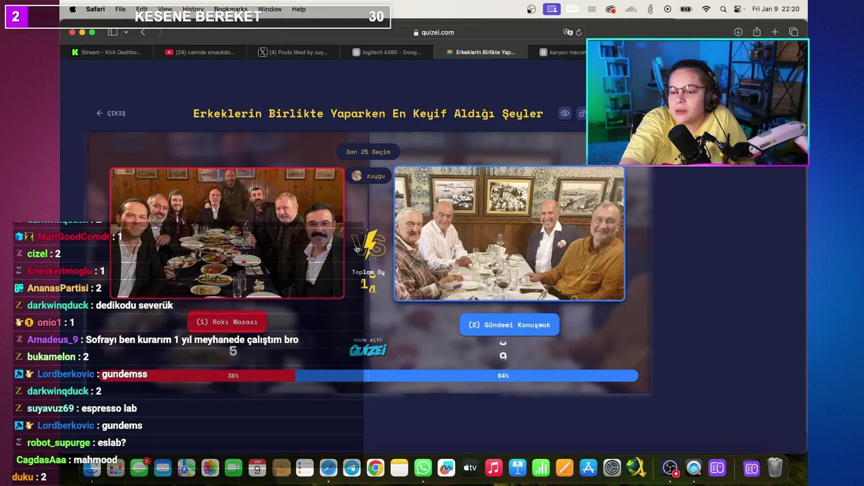
Task: Open Google Chrome from the Dock
Action: [375, 468]
